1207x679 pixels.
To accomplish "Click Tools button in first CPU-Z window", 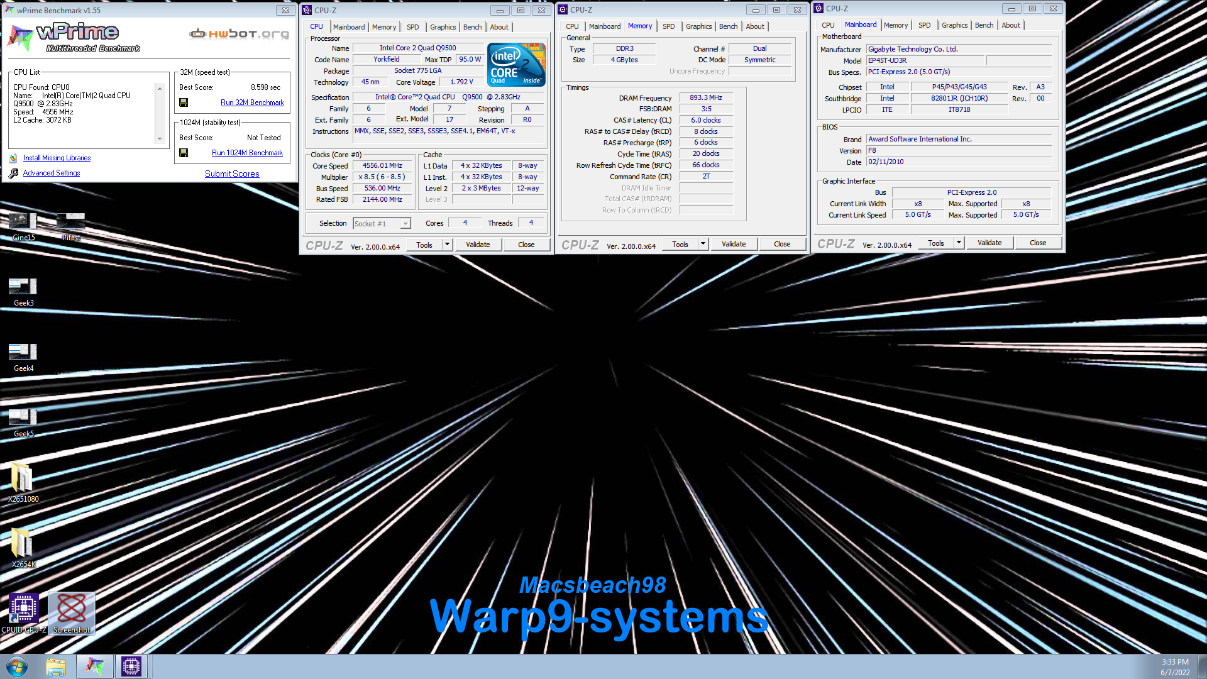I will (x=424, y=245).
